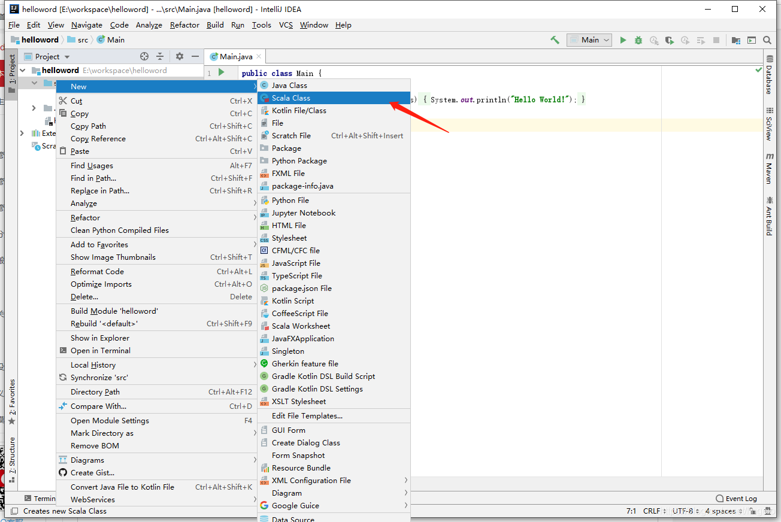Click Find in Path...

coord(156,178)
